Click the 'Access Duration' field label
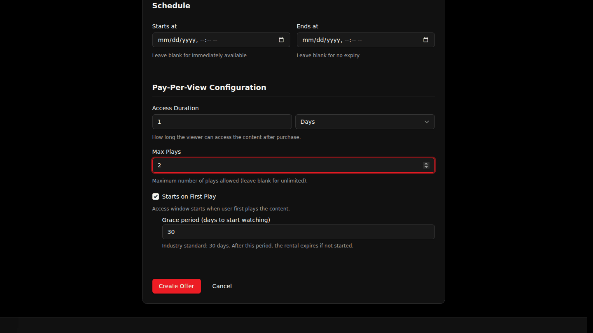This screenshot has width=593, height=333. click(175, 108)
